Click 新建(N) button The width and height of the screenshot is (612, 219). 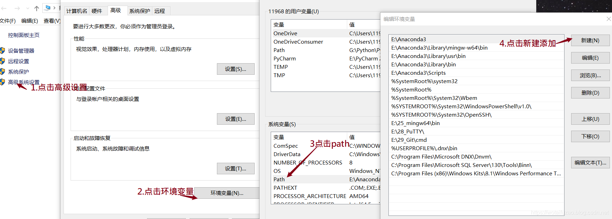pyautogui.click(x=590, y=41)
